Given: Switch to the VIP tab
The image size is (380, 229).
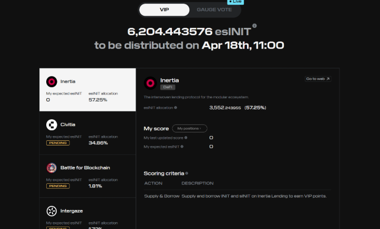Looking at the screenshot, I should tap(165, 9).
